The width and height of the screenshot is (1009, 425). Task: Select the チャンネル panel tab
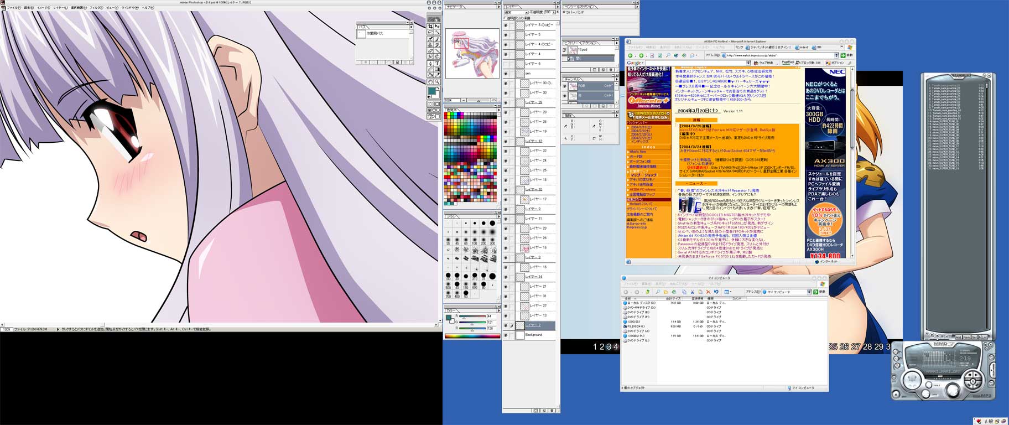point(573,79)
